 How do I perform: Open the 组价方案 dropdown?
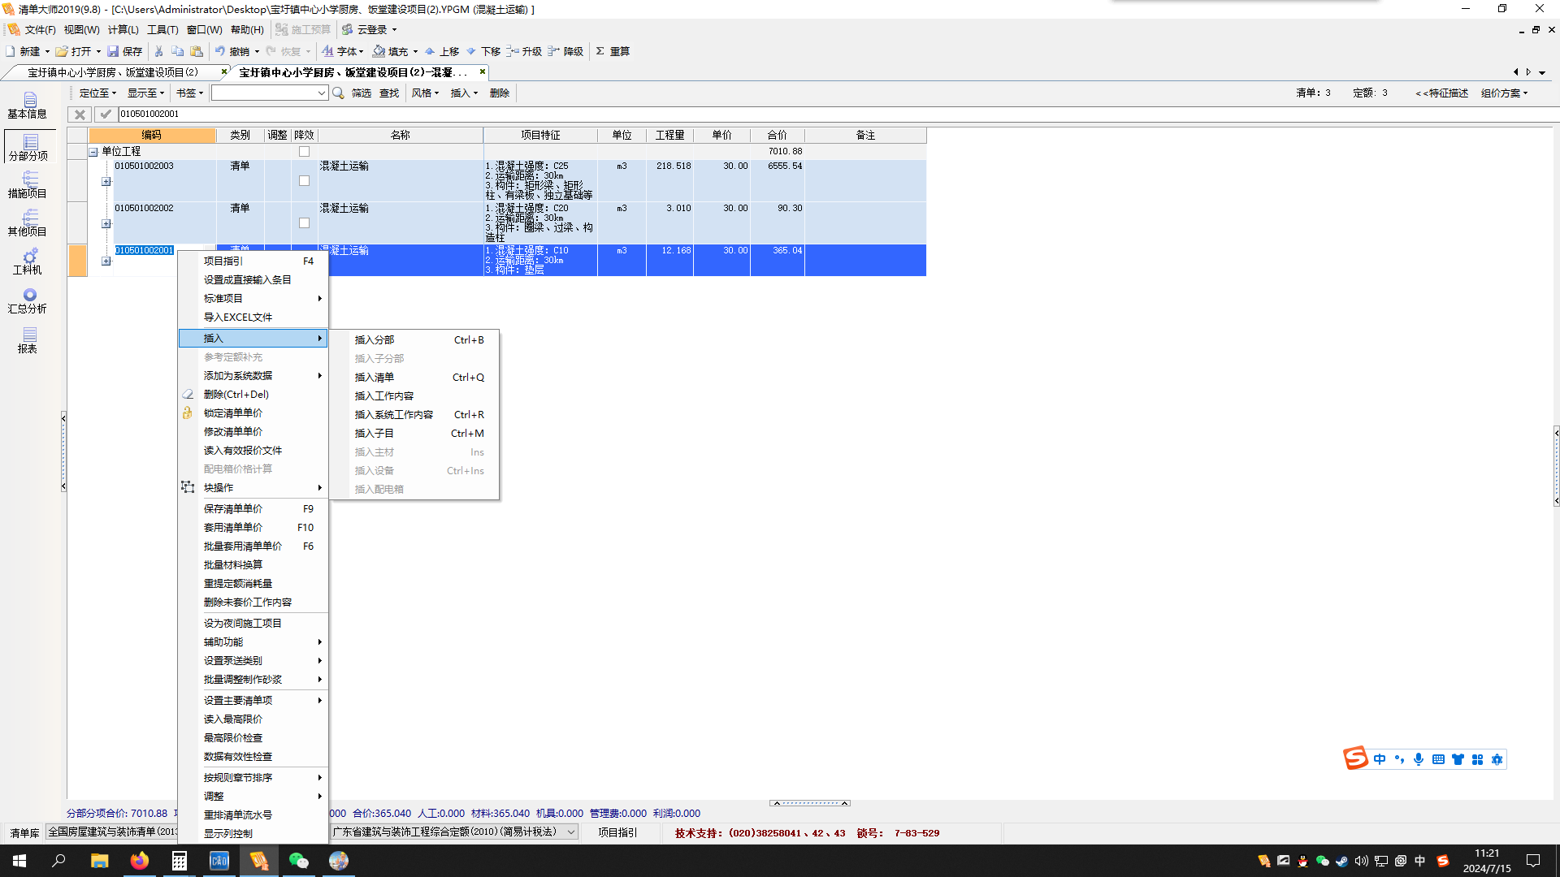click(1504, 93)
